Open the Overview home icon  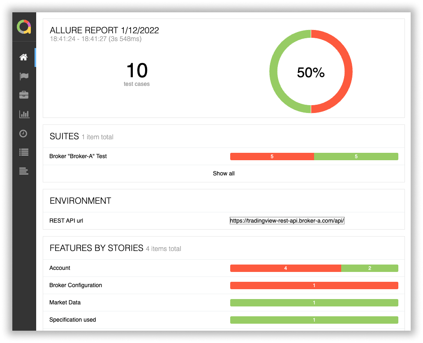point(24,57)
